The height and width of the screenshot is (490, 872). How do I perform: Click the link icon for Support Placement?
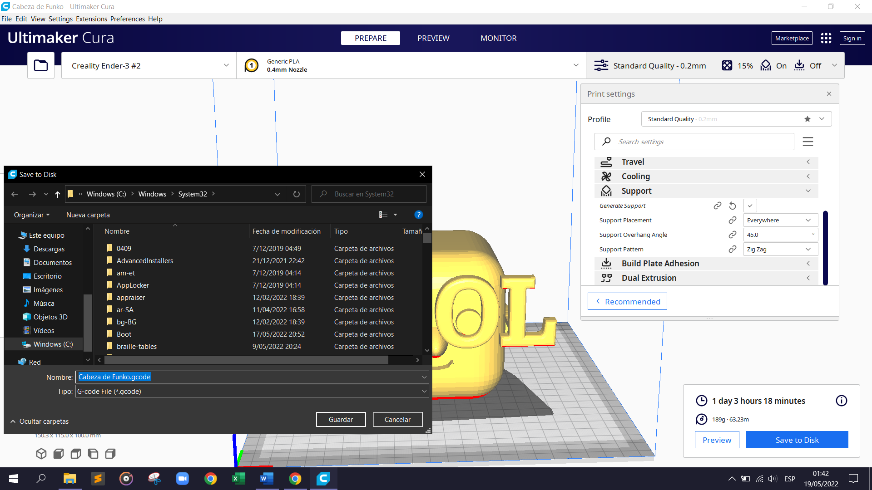(733, 220)
